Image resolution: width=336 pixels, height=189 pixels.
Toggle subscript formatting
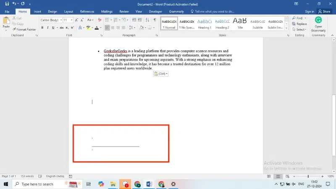click(67, 28)
